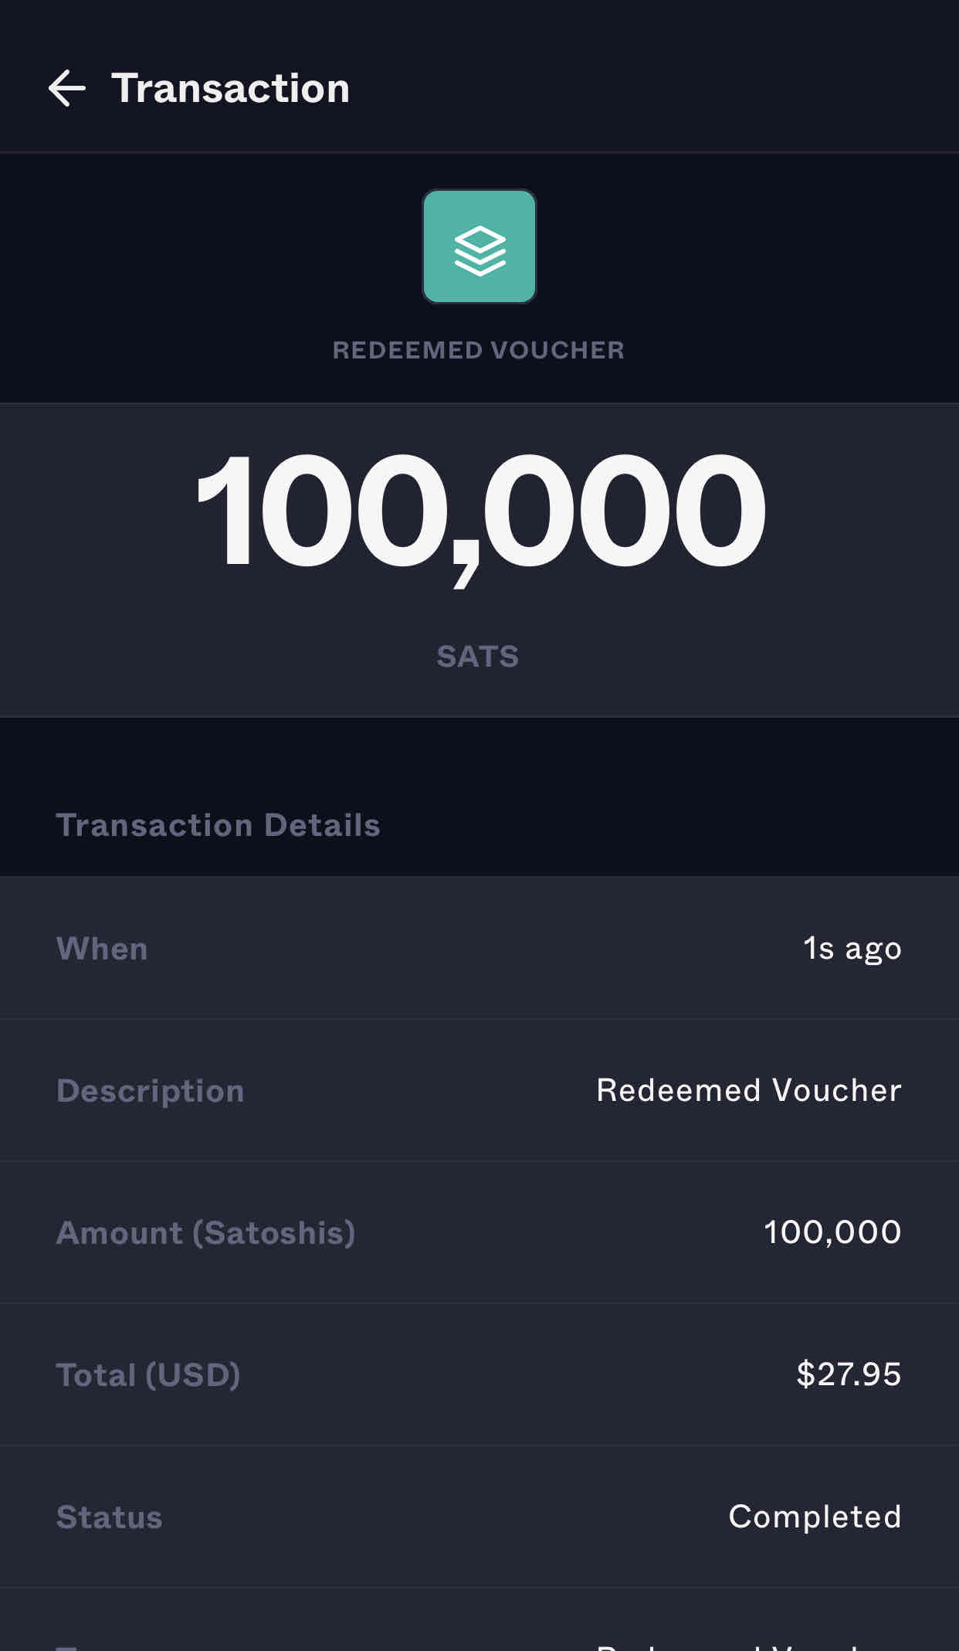This screenshot has width=959, height=1651.
Task: Select the Transaction Details section header
Action: click(x=218, y=825)
